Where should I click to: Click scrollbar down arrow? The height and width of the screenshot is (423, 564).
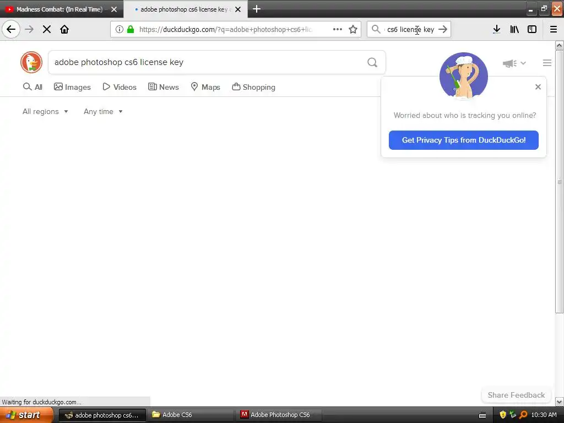pyautogui.click(x=560, y=402)
